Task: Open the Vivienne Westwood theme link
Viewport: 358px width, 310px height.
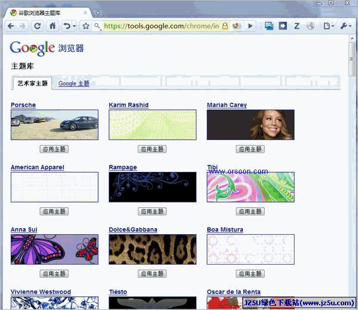Action: (41, 292)
